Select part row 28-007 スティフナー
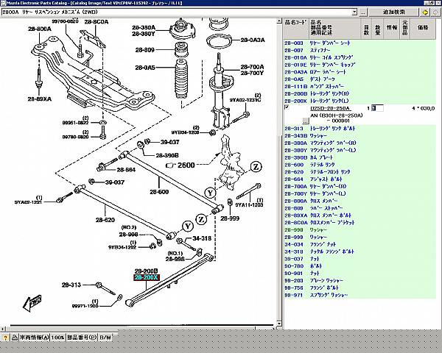This screenshot has width=442, height=353. (x=359, y=51)
